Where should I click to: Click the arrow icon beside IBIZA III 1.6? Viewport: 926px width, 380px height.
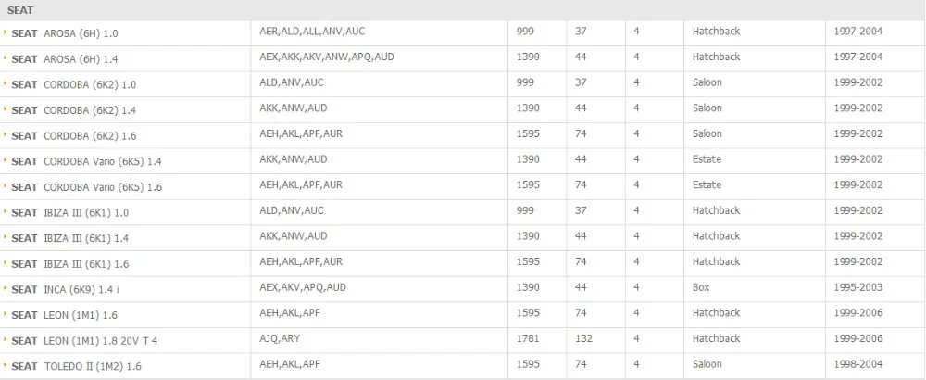point(6,262)
